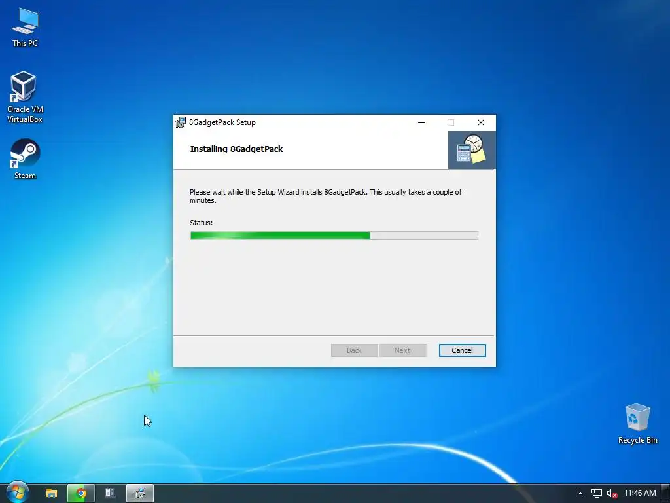Viewport: 670px width, 503px height.
Task: Click the 'Status:' label
Action: 202,223
